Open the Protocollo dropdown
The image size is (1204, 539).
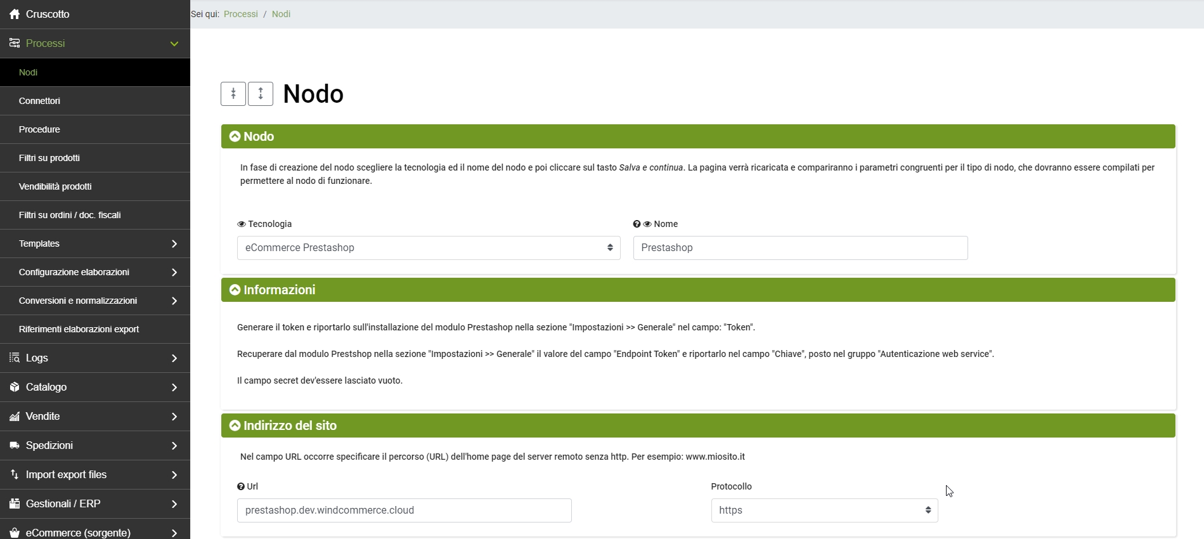pos(824,510)
